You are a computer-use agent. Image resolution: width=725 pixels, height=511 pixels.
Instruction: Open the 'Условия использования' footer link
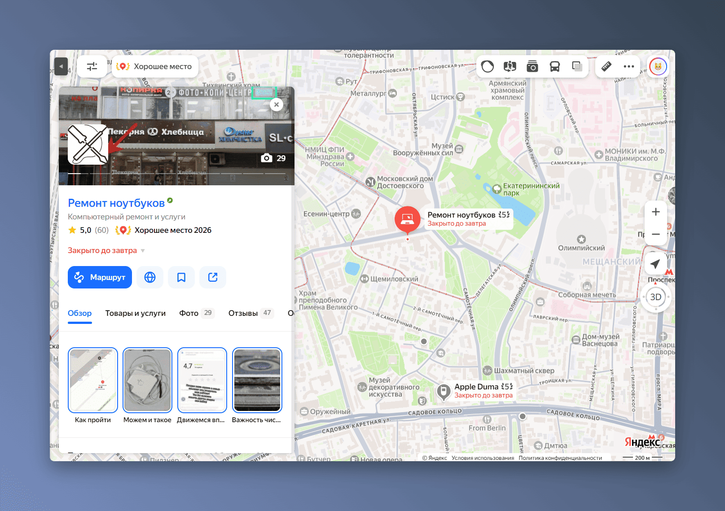pyautogui.click(x=483, y=458)
